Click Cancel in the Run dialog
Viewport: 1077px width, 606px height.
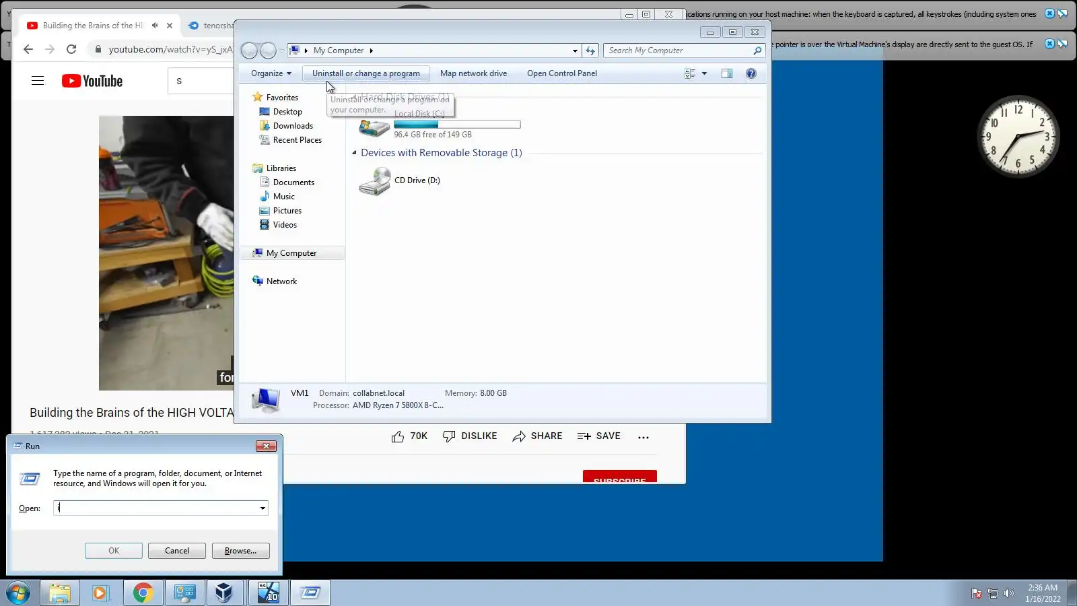[177, 551]
